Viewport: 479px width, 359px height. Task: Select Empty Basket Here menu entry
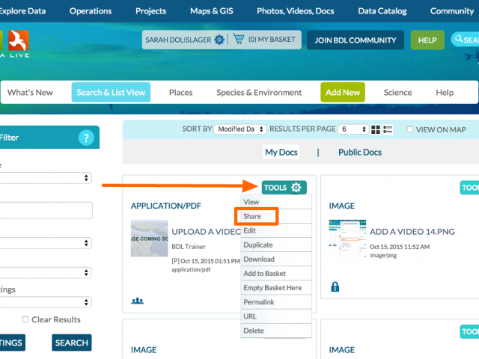coord(276,288)
